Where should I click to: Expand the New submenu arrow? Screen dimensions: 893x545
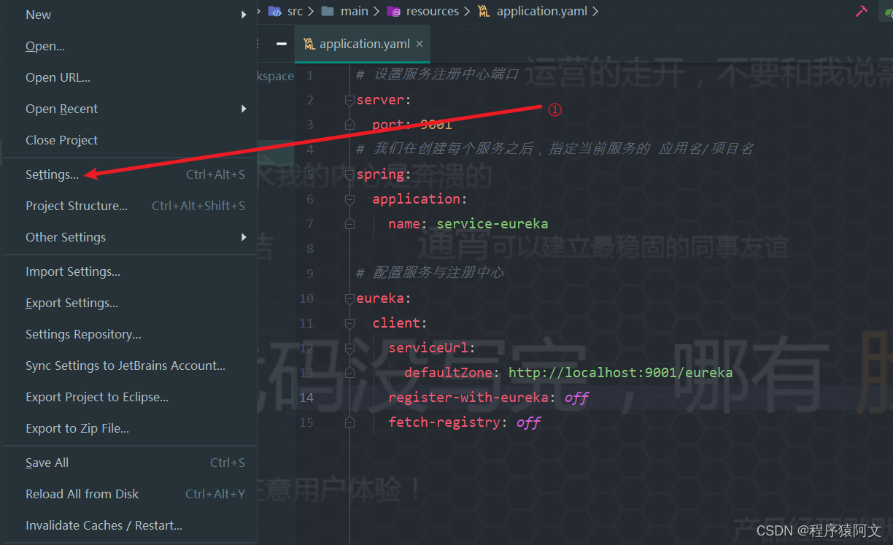pyautogui.click(x=244, y=14)
